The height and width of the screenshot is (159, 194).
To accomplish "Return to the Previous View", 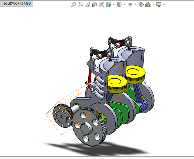I will [88, 5].
